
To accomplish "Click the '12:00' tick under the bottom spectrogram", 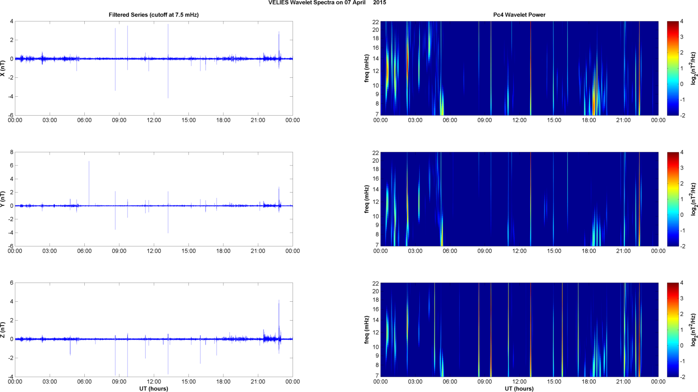I will tap(519, 381).
